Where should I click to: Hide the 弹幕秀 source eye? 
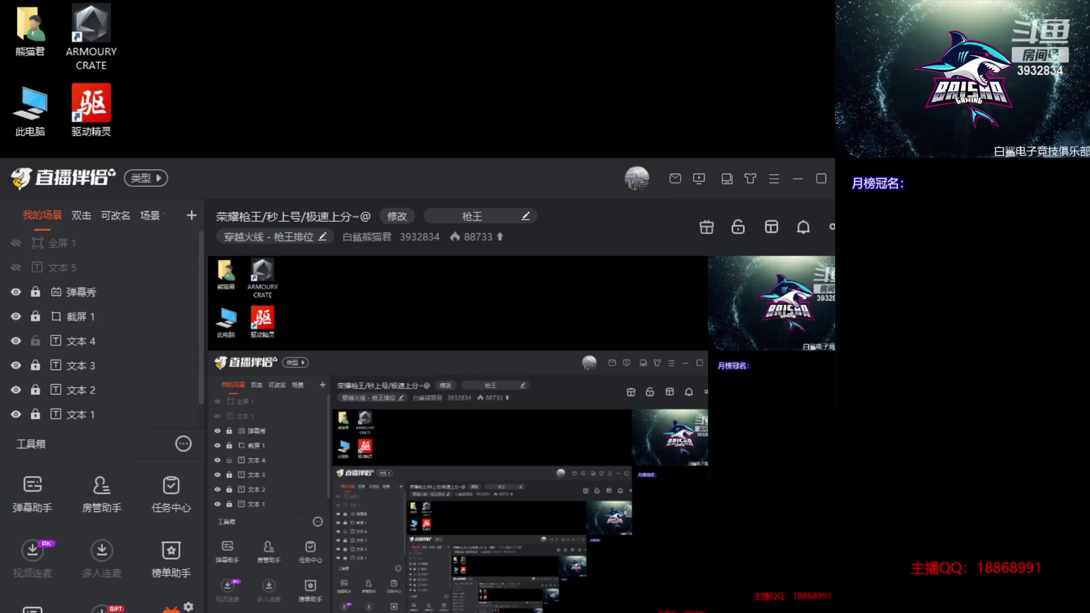(16, 292)
